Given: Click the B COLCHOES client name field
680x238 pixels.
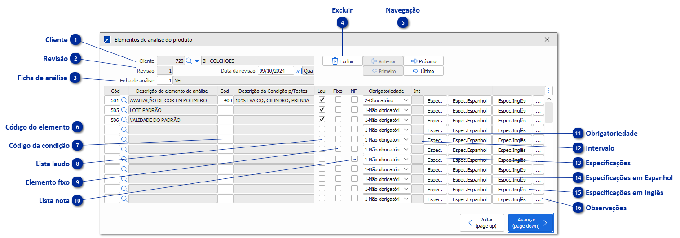Looking at the screenshot, I should [x=258, y=61].
